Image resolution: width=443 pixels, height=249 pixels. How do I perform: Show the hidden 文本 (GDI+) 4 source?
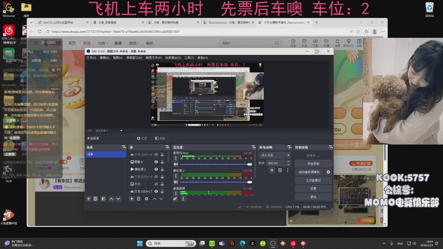click(156, 177)
